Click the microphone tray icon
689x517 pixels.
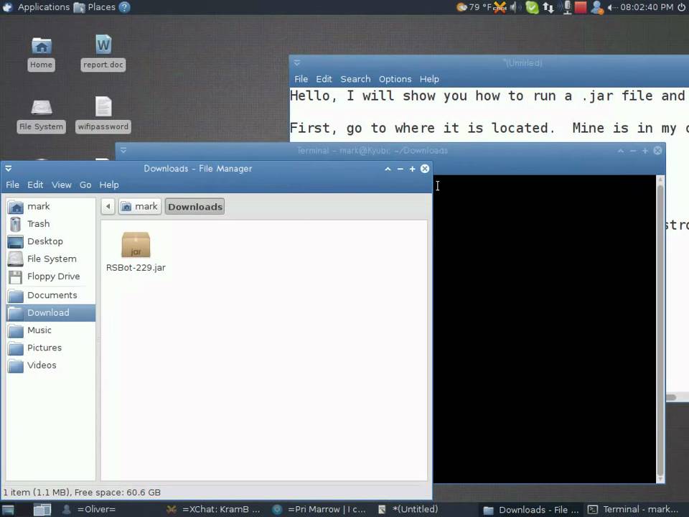point(567,7)
